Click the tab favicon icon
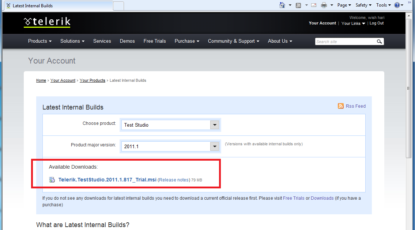 (8, 5)
